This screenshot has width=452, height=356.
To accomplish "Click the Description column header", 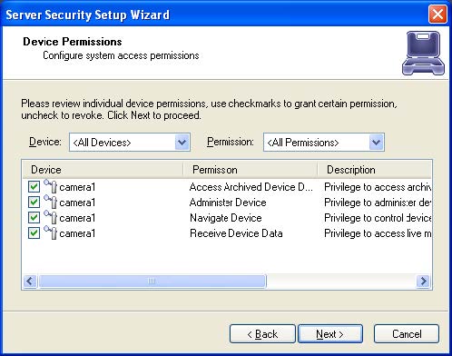I will pyautogui.click(x=375, y=170).
